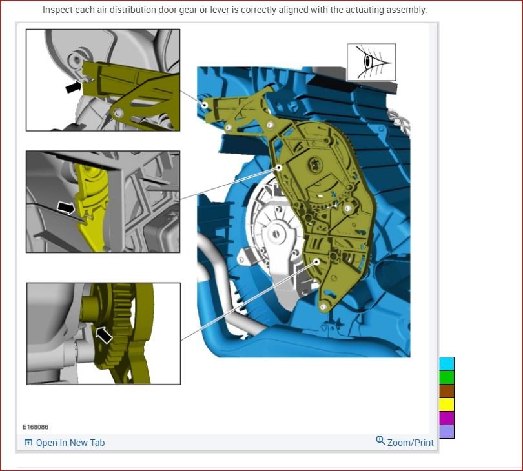
Task: Click the magnifier icon beside Zoom/Print
Action: point(380,440)
